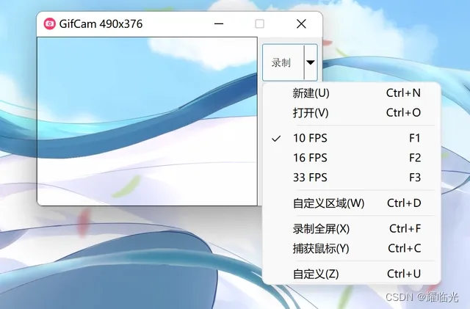Select the 16 FPS option
Viewport: 470px width, 309px height.
[351, 158]
